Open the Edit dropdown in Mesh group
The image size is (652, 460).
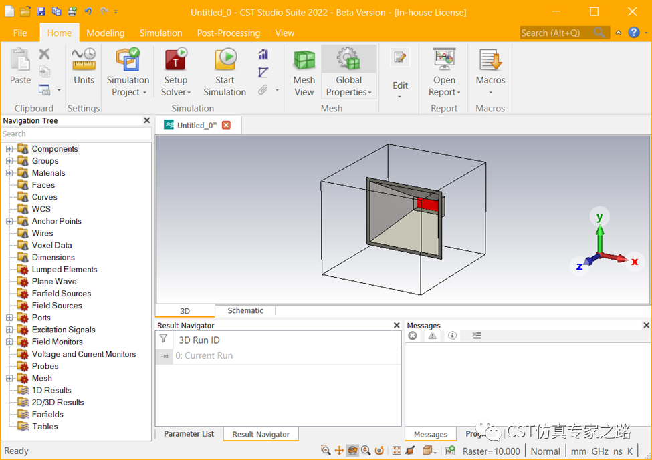click(400, 97)
